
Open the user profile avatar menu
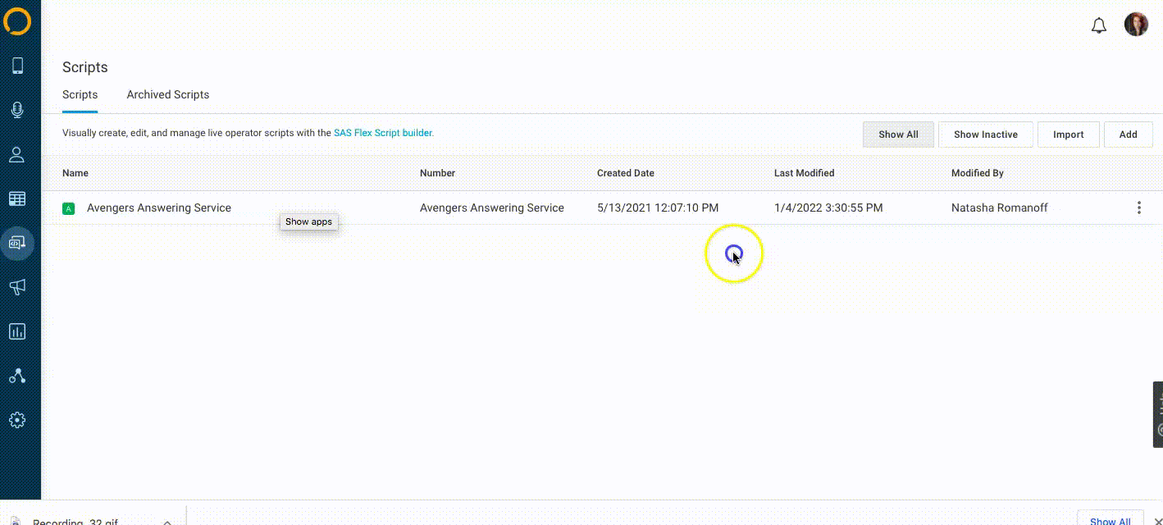tap(1136, 25)
